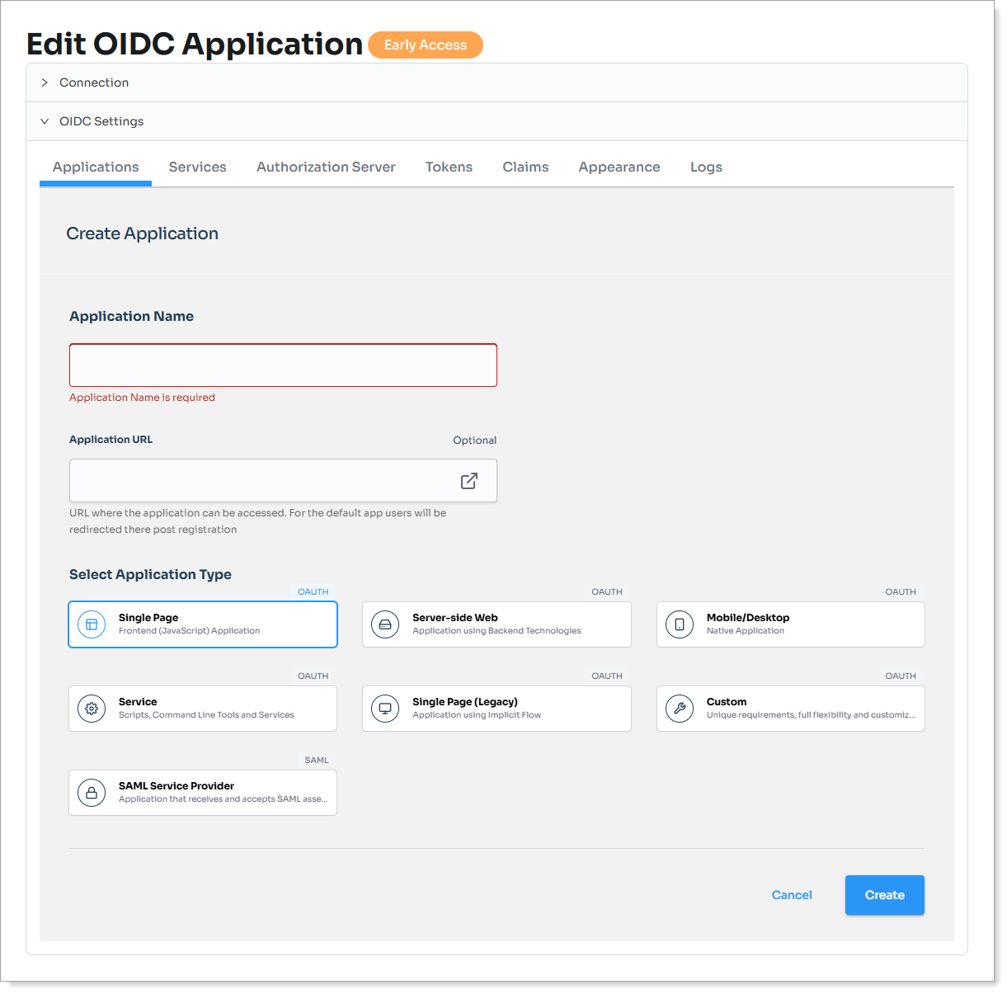Click the Application Name input field
The height and width of the screenshot is (994, 1007).
283,365
